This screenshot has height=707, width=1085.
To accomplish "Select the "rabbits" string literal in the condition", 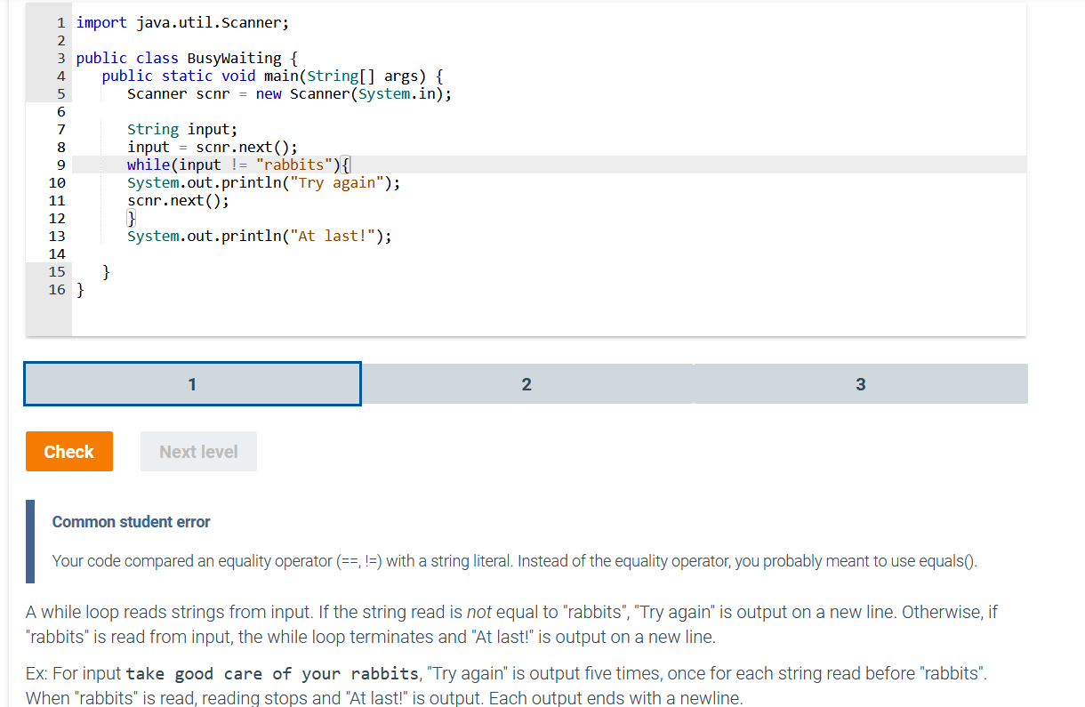I will tap(293, 165).
